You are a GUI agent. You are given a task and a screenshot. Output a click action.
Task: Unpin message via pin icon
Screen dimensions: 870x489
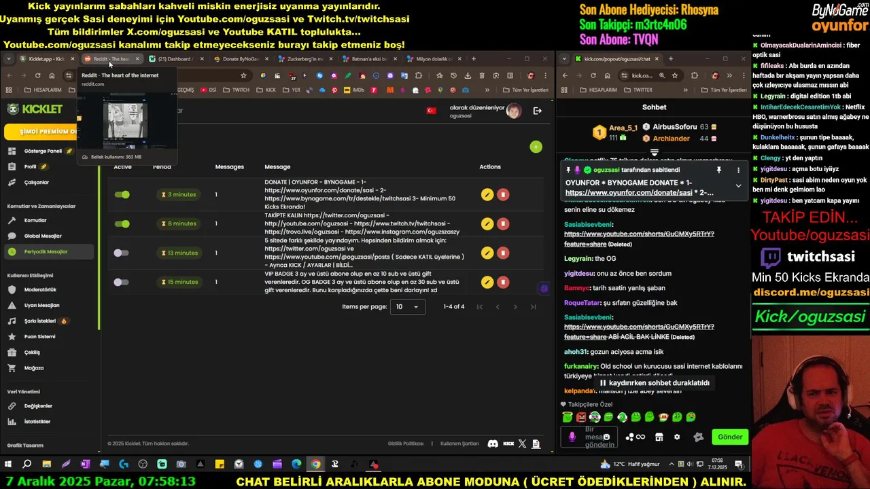pos(718,170)
